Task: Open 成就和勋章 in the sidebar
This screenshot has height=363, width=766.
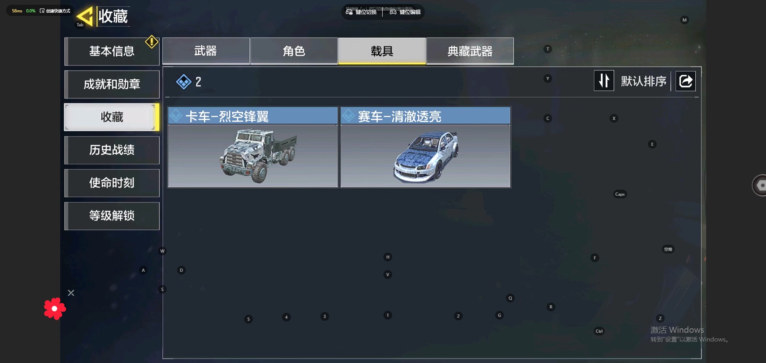Action: 112,84
